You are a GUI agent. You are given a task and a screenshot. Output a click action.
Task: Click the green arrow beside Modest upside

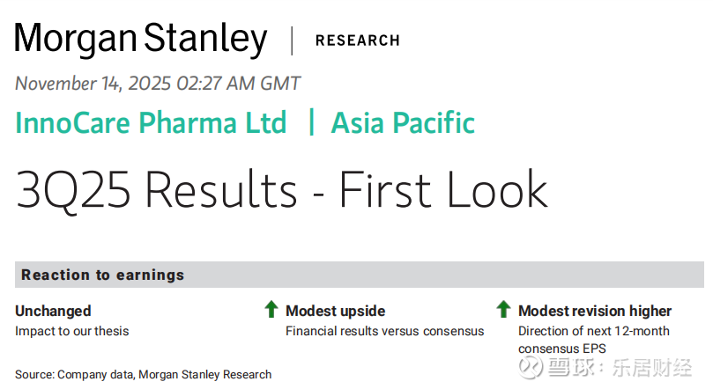click(x=271, y=310)
